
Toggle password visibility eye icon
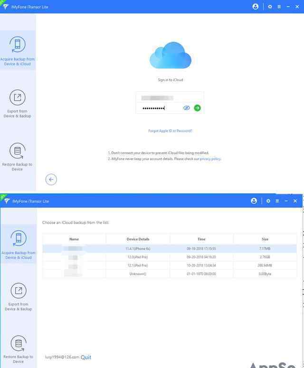(186, 108)
